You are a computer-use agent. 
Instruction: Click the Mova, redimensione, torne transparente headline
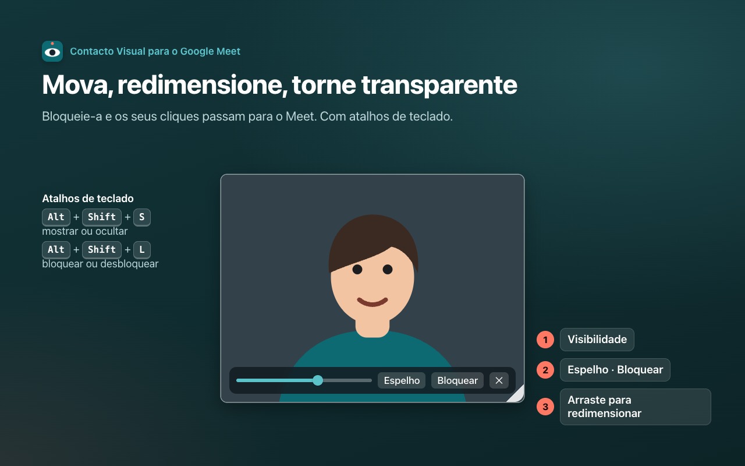pyautogui.click(x=279, y=85)
